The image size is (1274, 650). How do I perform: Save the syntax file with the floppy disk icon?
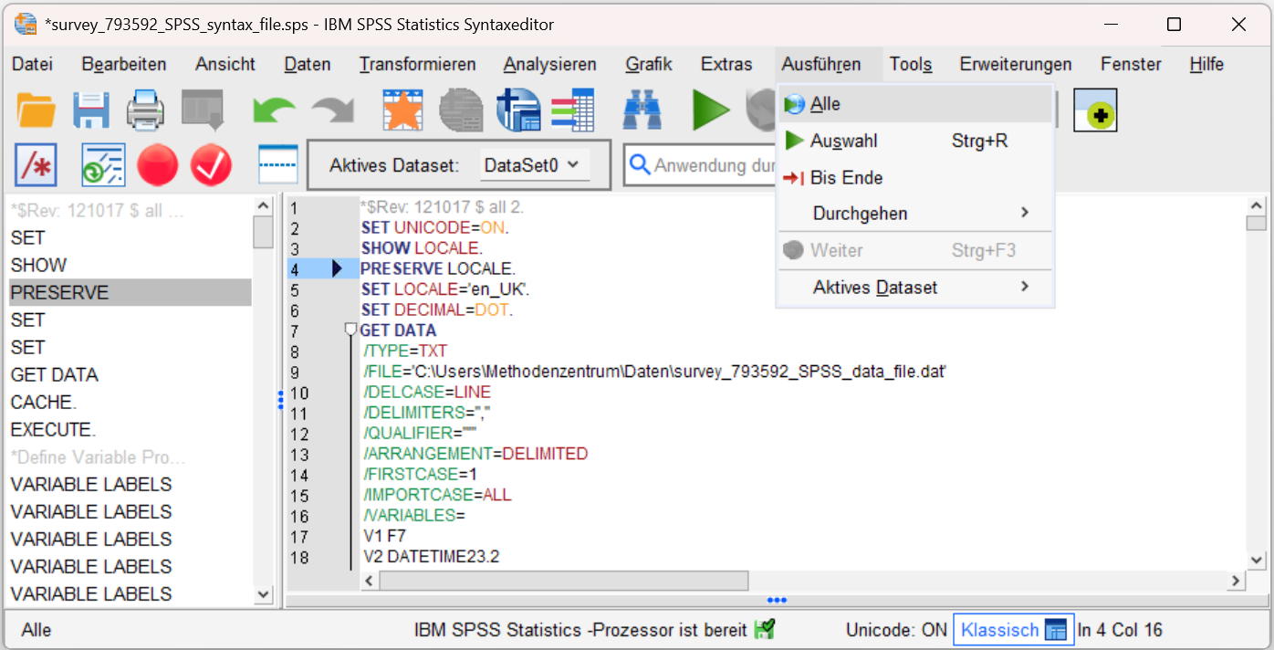point(91,110)
